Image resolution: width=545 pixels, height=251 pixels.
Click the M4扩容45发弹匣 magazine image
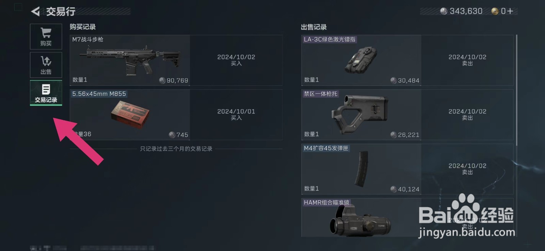click(361, 169)
